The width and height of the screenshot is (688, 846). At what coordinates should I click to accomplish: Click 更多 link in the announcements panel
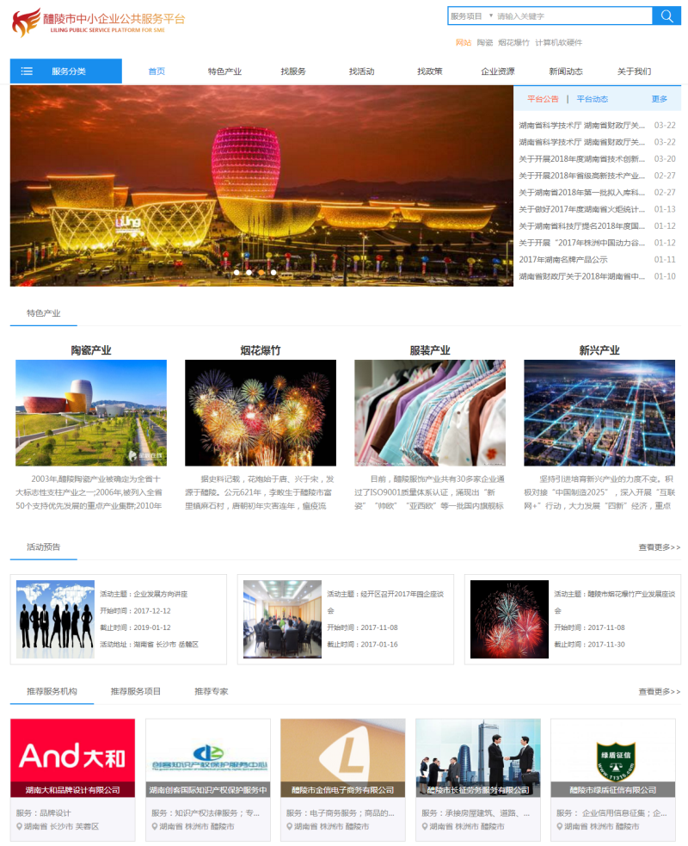click(x=659, y=99)
